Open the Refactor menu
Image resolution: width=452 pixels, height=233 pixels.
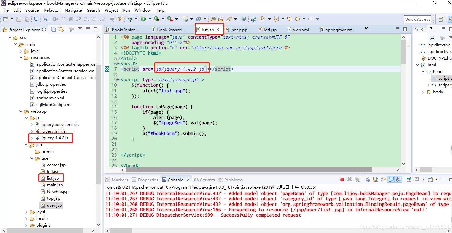click(52, 10)
